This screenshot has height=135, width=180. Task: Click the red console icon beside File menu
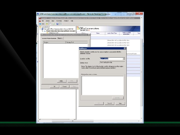point(40,21)
